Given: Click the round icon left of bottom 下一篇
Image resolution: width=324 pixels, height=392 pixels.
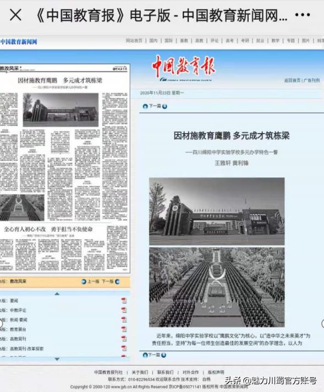Looking at the screenshot, I should point(145,355).
